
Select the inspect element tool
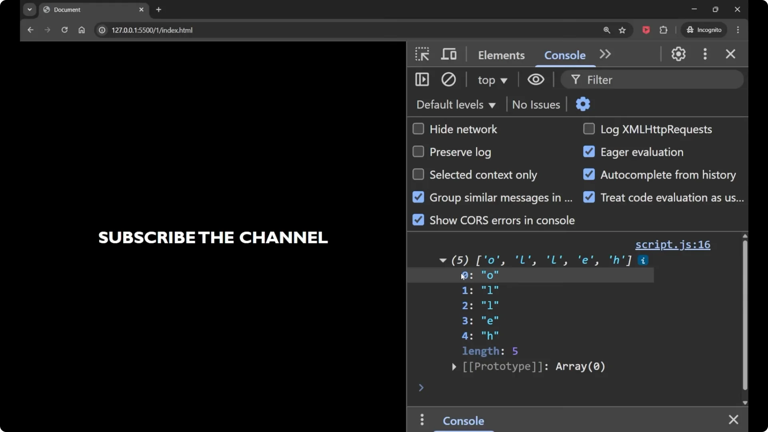422,54
